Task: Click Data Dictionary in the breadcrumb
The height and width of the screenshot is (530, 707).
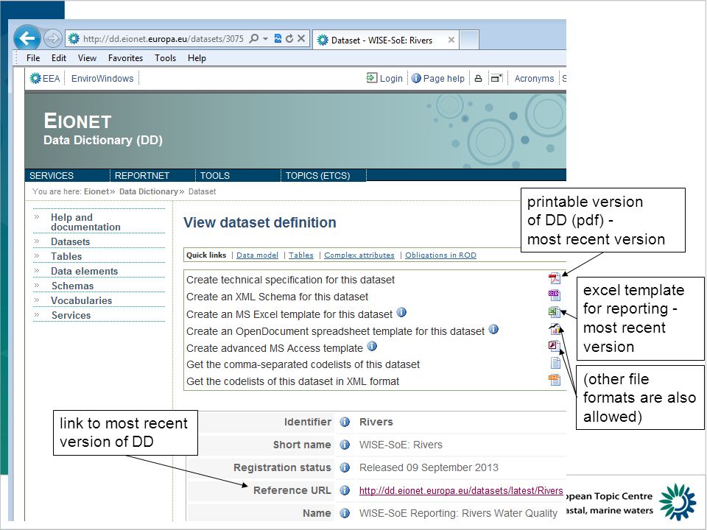Action: 148,191
